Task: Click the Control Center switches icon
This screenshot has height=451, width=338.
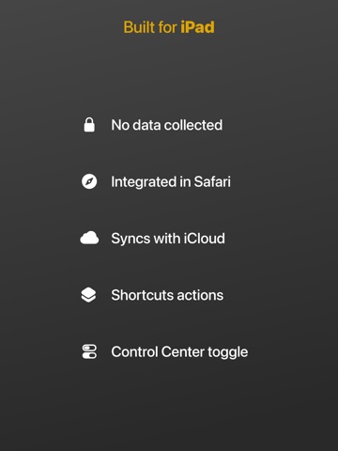Action: 89,351
